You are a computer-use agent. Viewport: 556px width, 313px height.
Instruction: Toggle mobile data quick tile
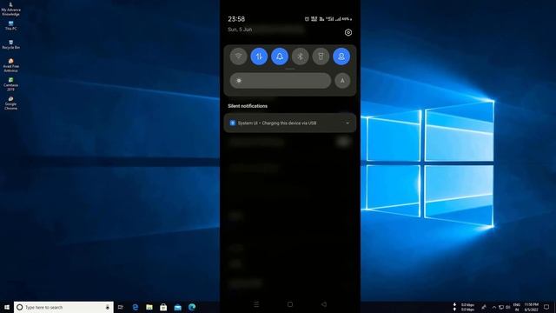tap(259, 57)
